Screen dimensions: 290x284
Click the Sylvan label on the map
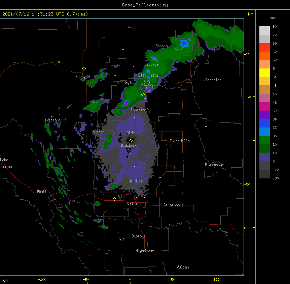coord(131,83)
